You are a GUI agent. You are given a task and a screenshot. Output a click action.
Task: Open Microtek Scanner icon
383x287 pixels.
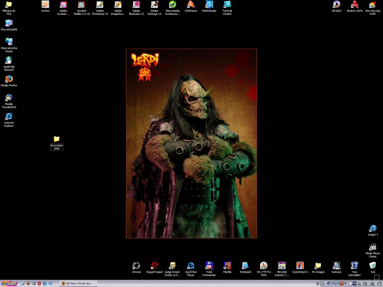coord(282,269)
